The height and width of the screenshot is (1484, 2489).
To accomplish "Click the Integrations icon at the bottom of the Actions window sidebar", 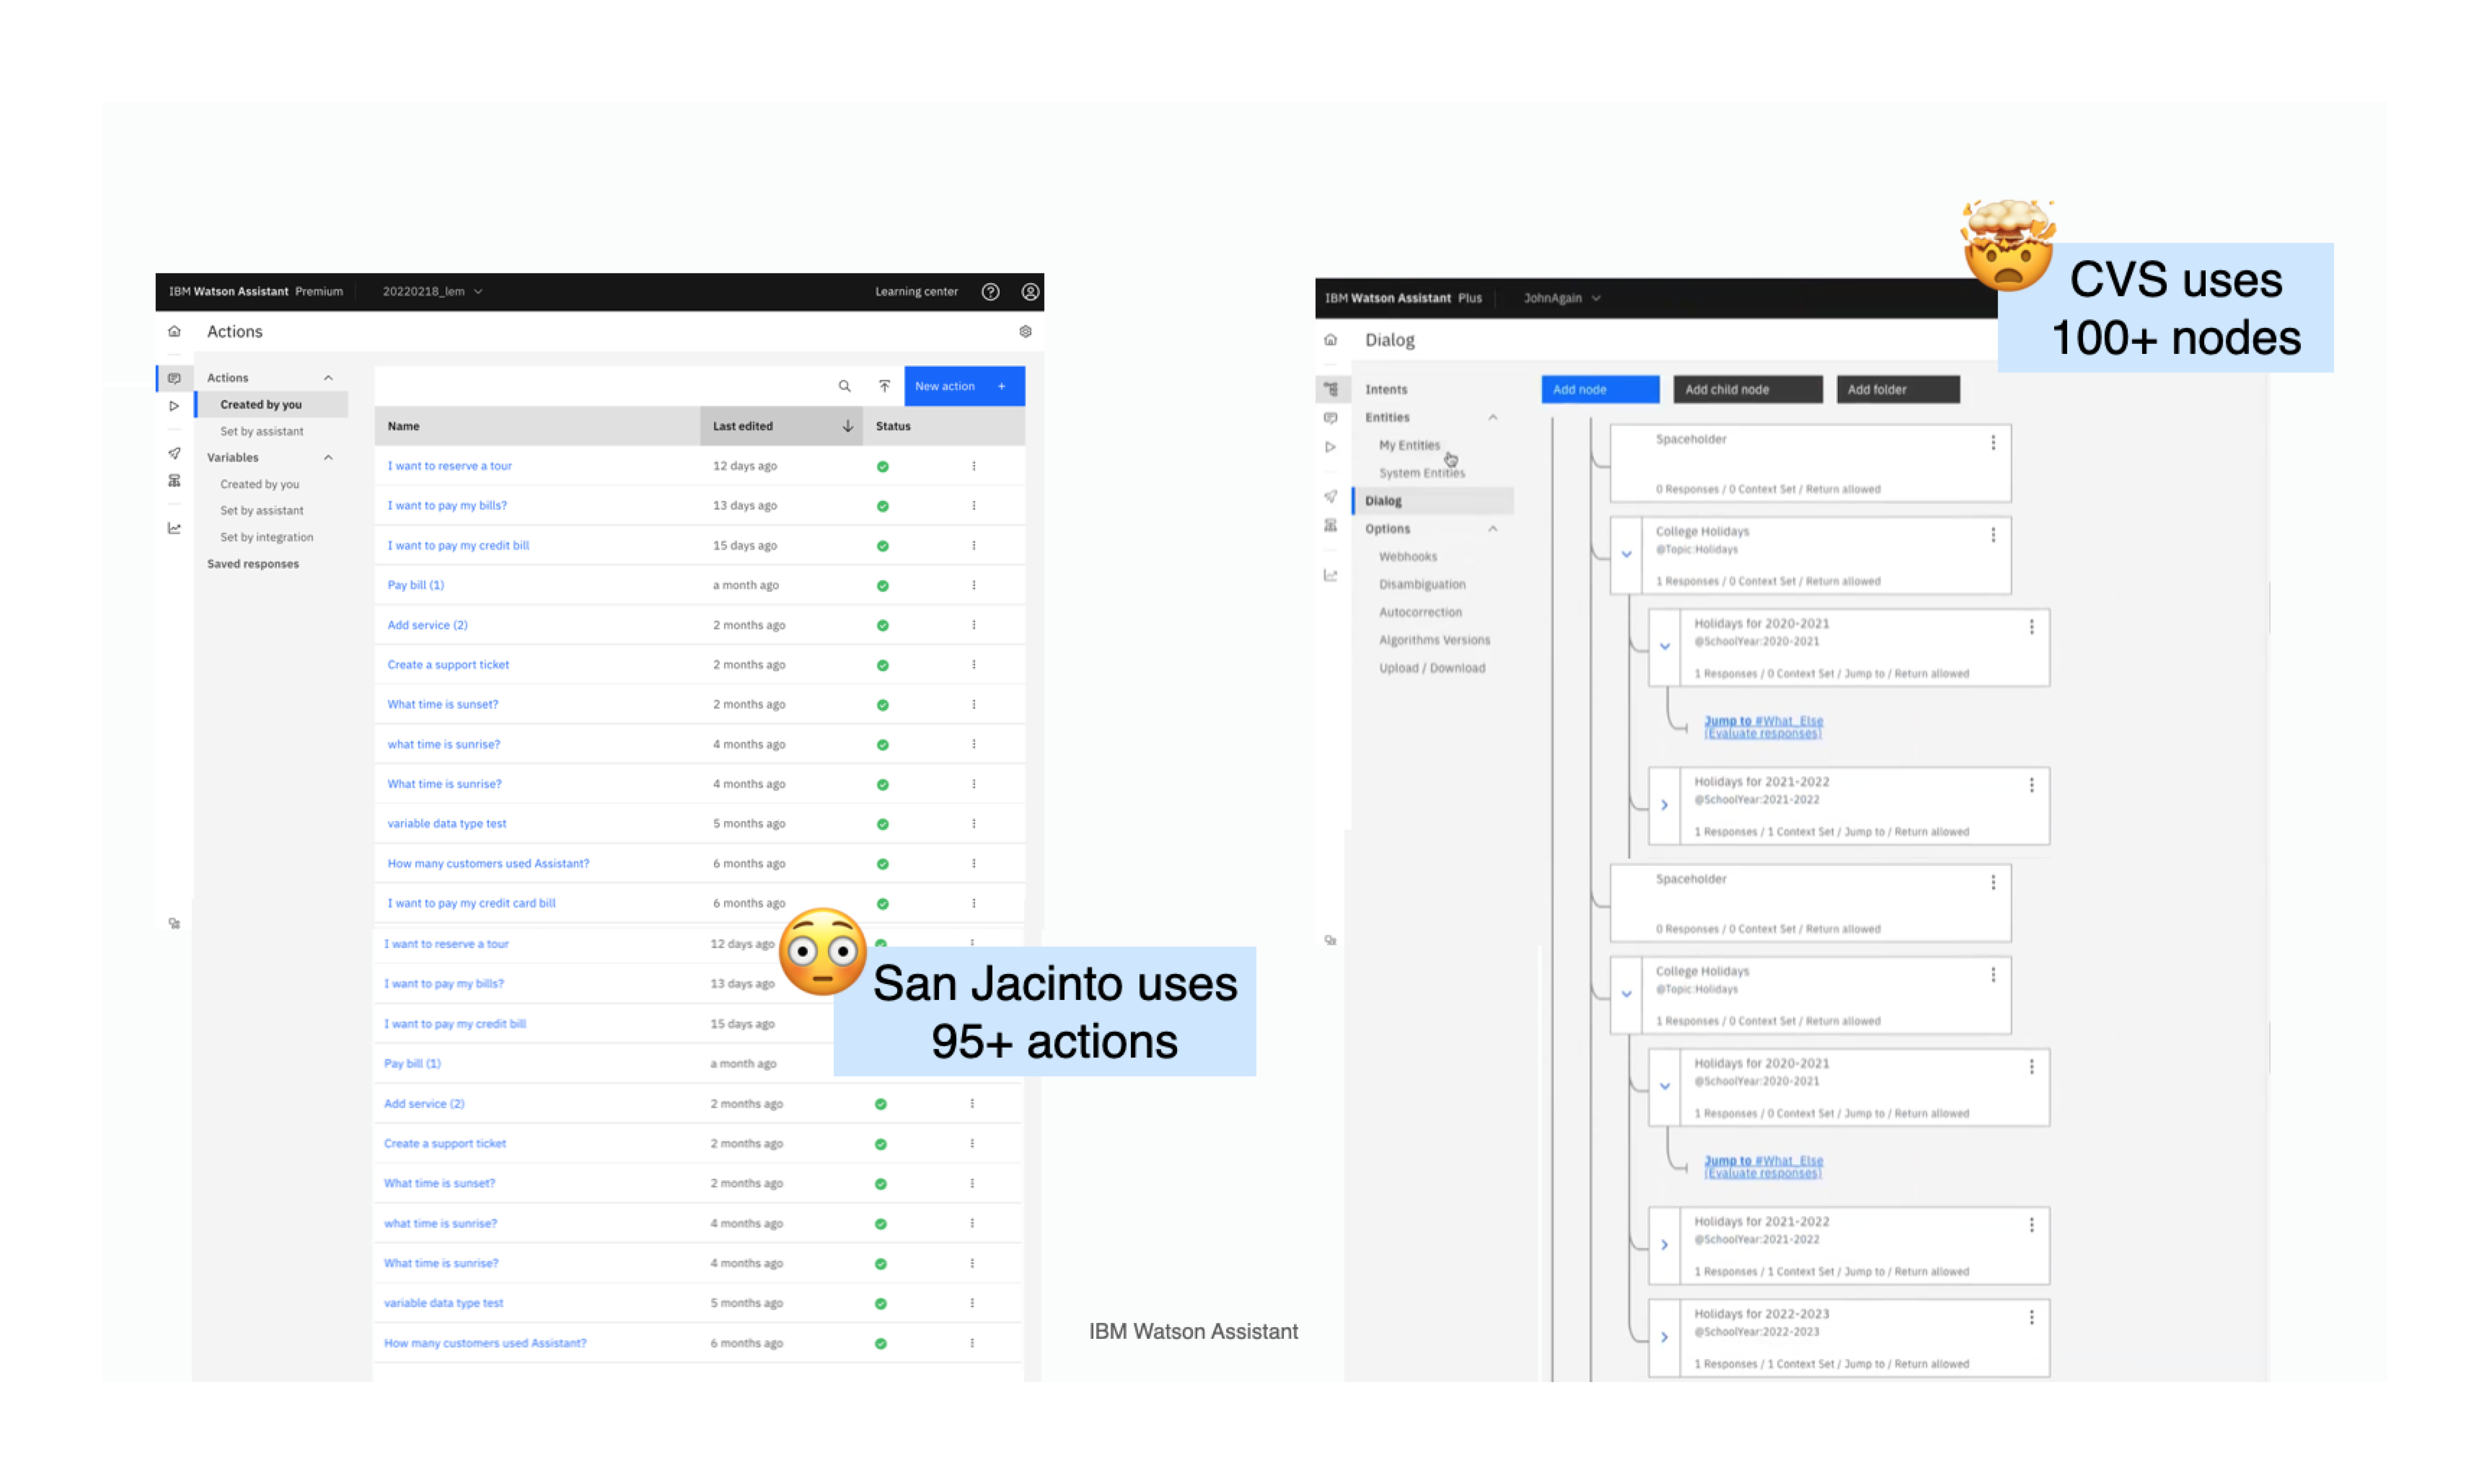I will [x=174, y=924].
